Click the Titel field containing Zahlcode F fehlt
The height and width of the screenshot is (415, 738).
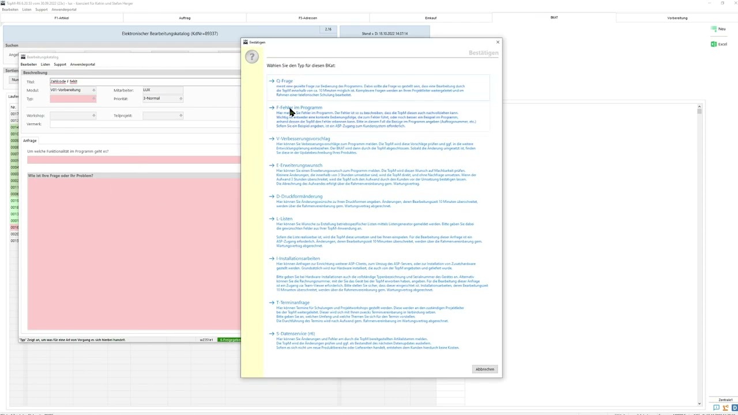(145, 82)
